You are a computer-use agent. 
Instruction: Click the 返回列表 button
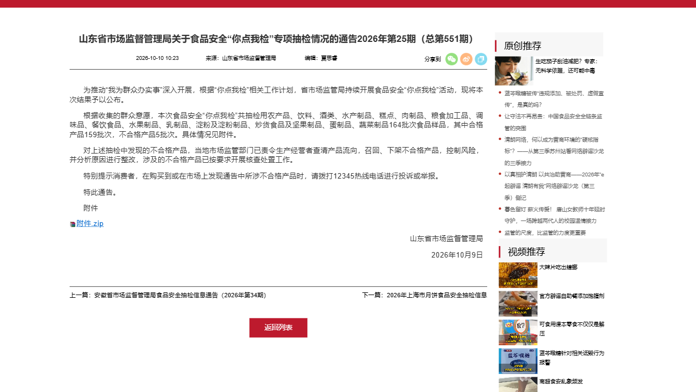(x=278, y=328)
